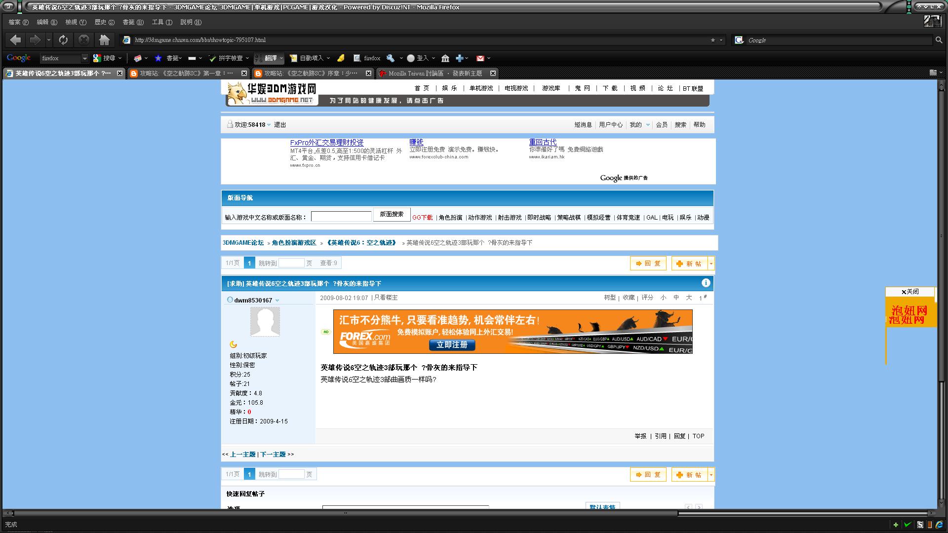Click the bookmark star in address bar

click(x=712, y=40)
